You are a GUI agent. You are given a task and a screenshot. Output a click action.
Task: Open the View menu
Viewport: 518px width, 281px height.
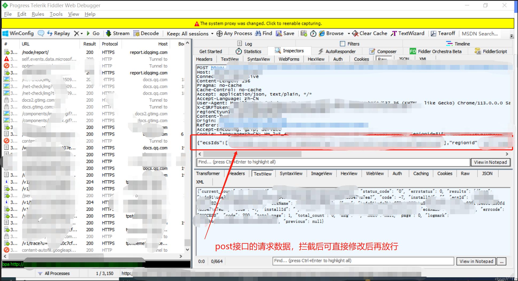73,14
